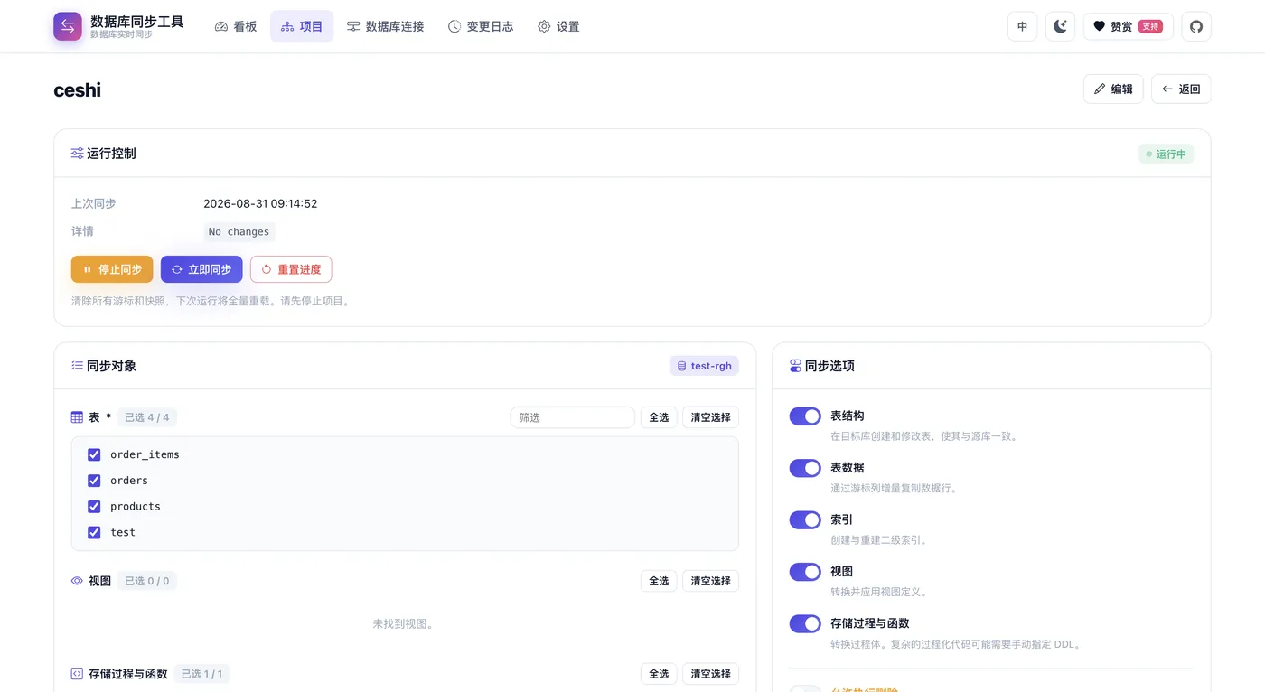Toggle dark mode moon icon
This screenshot has width=1265, height=692.
pos(1061,26)
